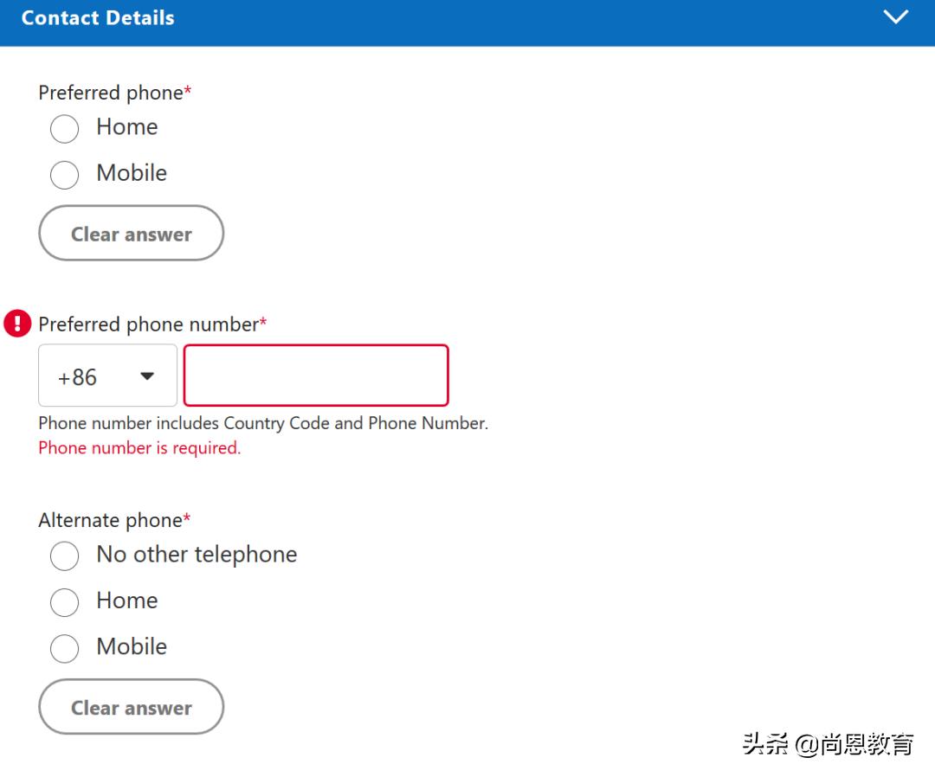Click the 头条 @尚恩教育 watermark
The height and width of the screenshot is (777, 935).
pyautogui.click(x=827, y=743)
